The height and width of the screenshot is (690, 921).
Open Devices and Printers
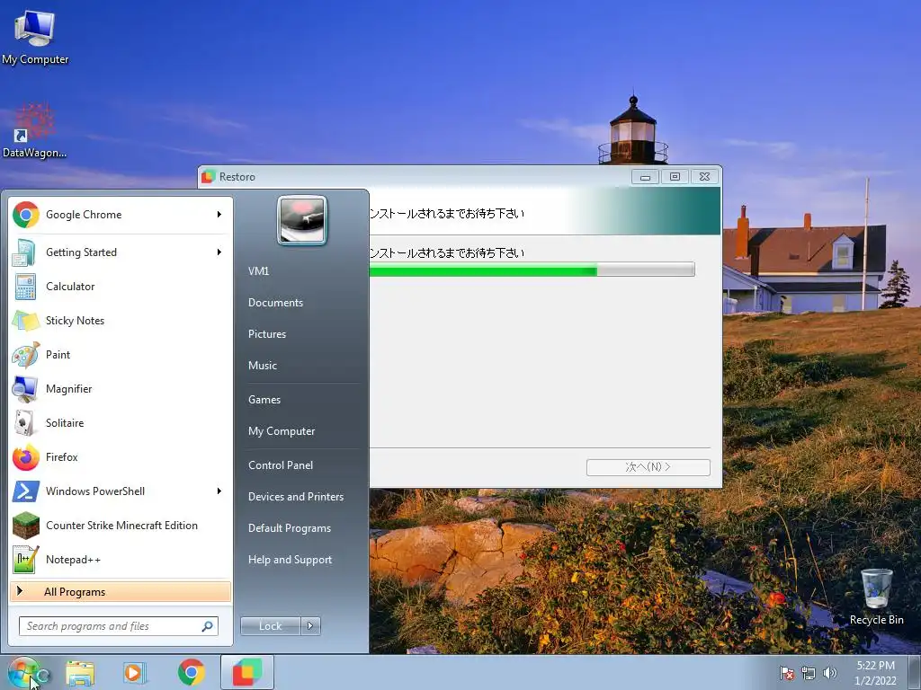[296, 497]
